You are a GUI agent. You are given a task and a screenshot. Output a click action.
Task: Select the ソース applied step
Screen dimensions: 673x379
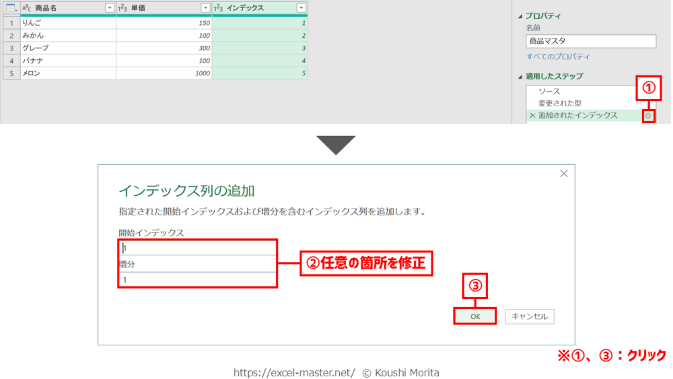coord(549,92)
